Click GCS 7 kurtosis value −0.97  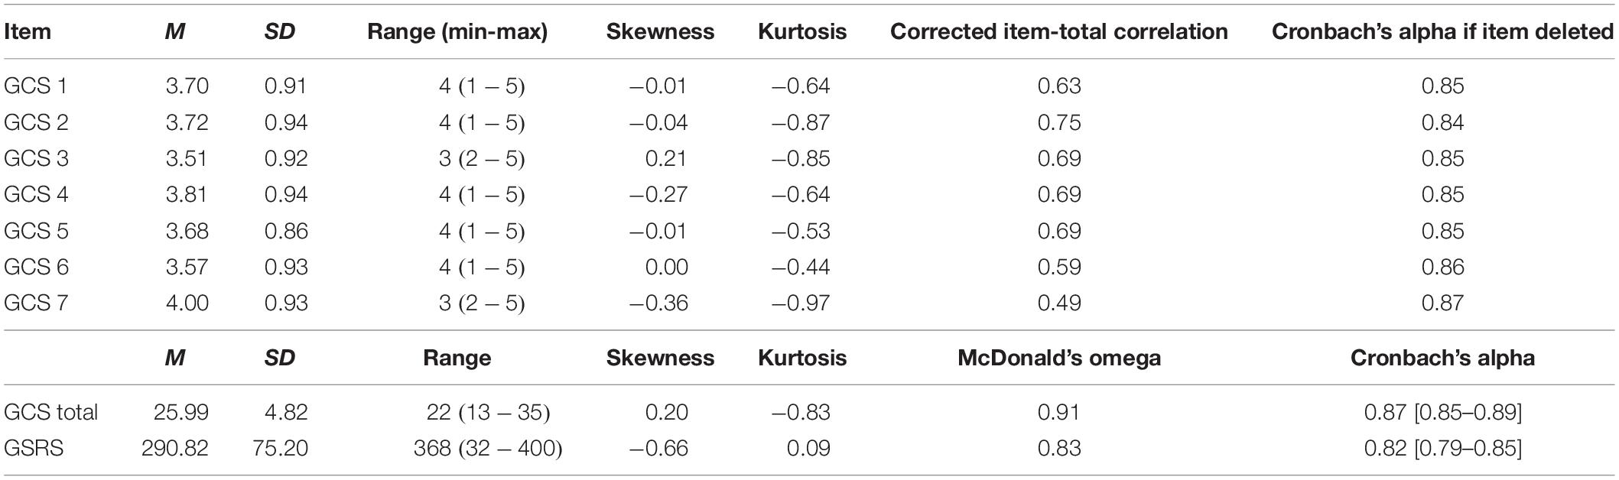800,303
